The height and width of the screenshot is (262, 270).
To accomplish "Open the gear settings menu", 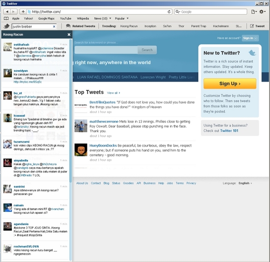I will click(x=262, y=12).
